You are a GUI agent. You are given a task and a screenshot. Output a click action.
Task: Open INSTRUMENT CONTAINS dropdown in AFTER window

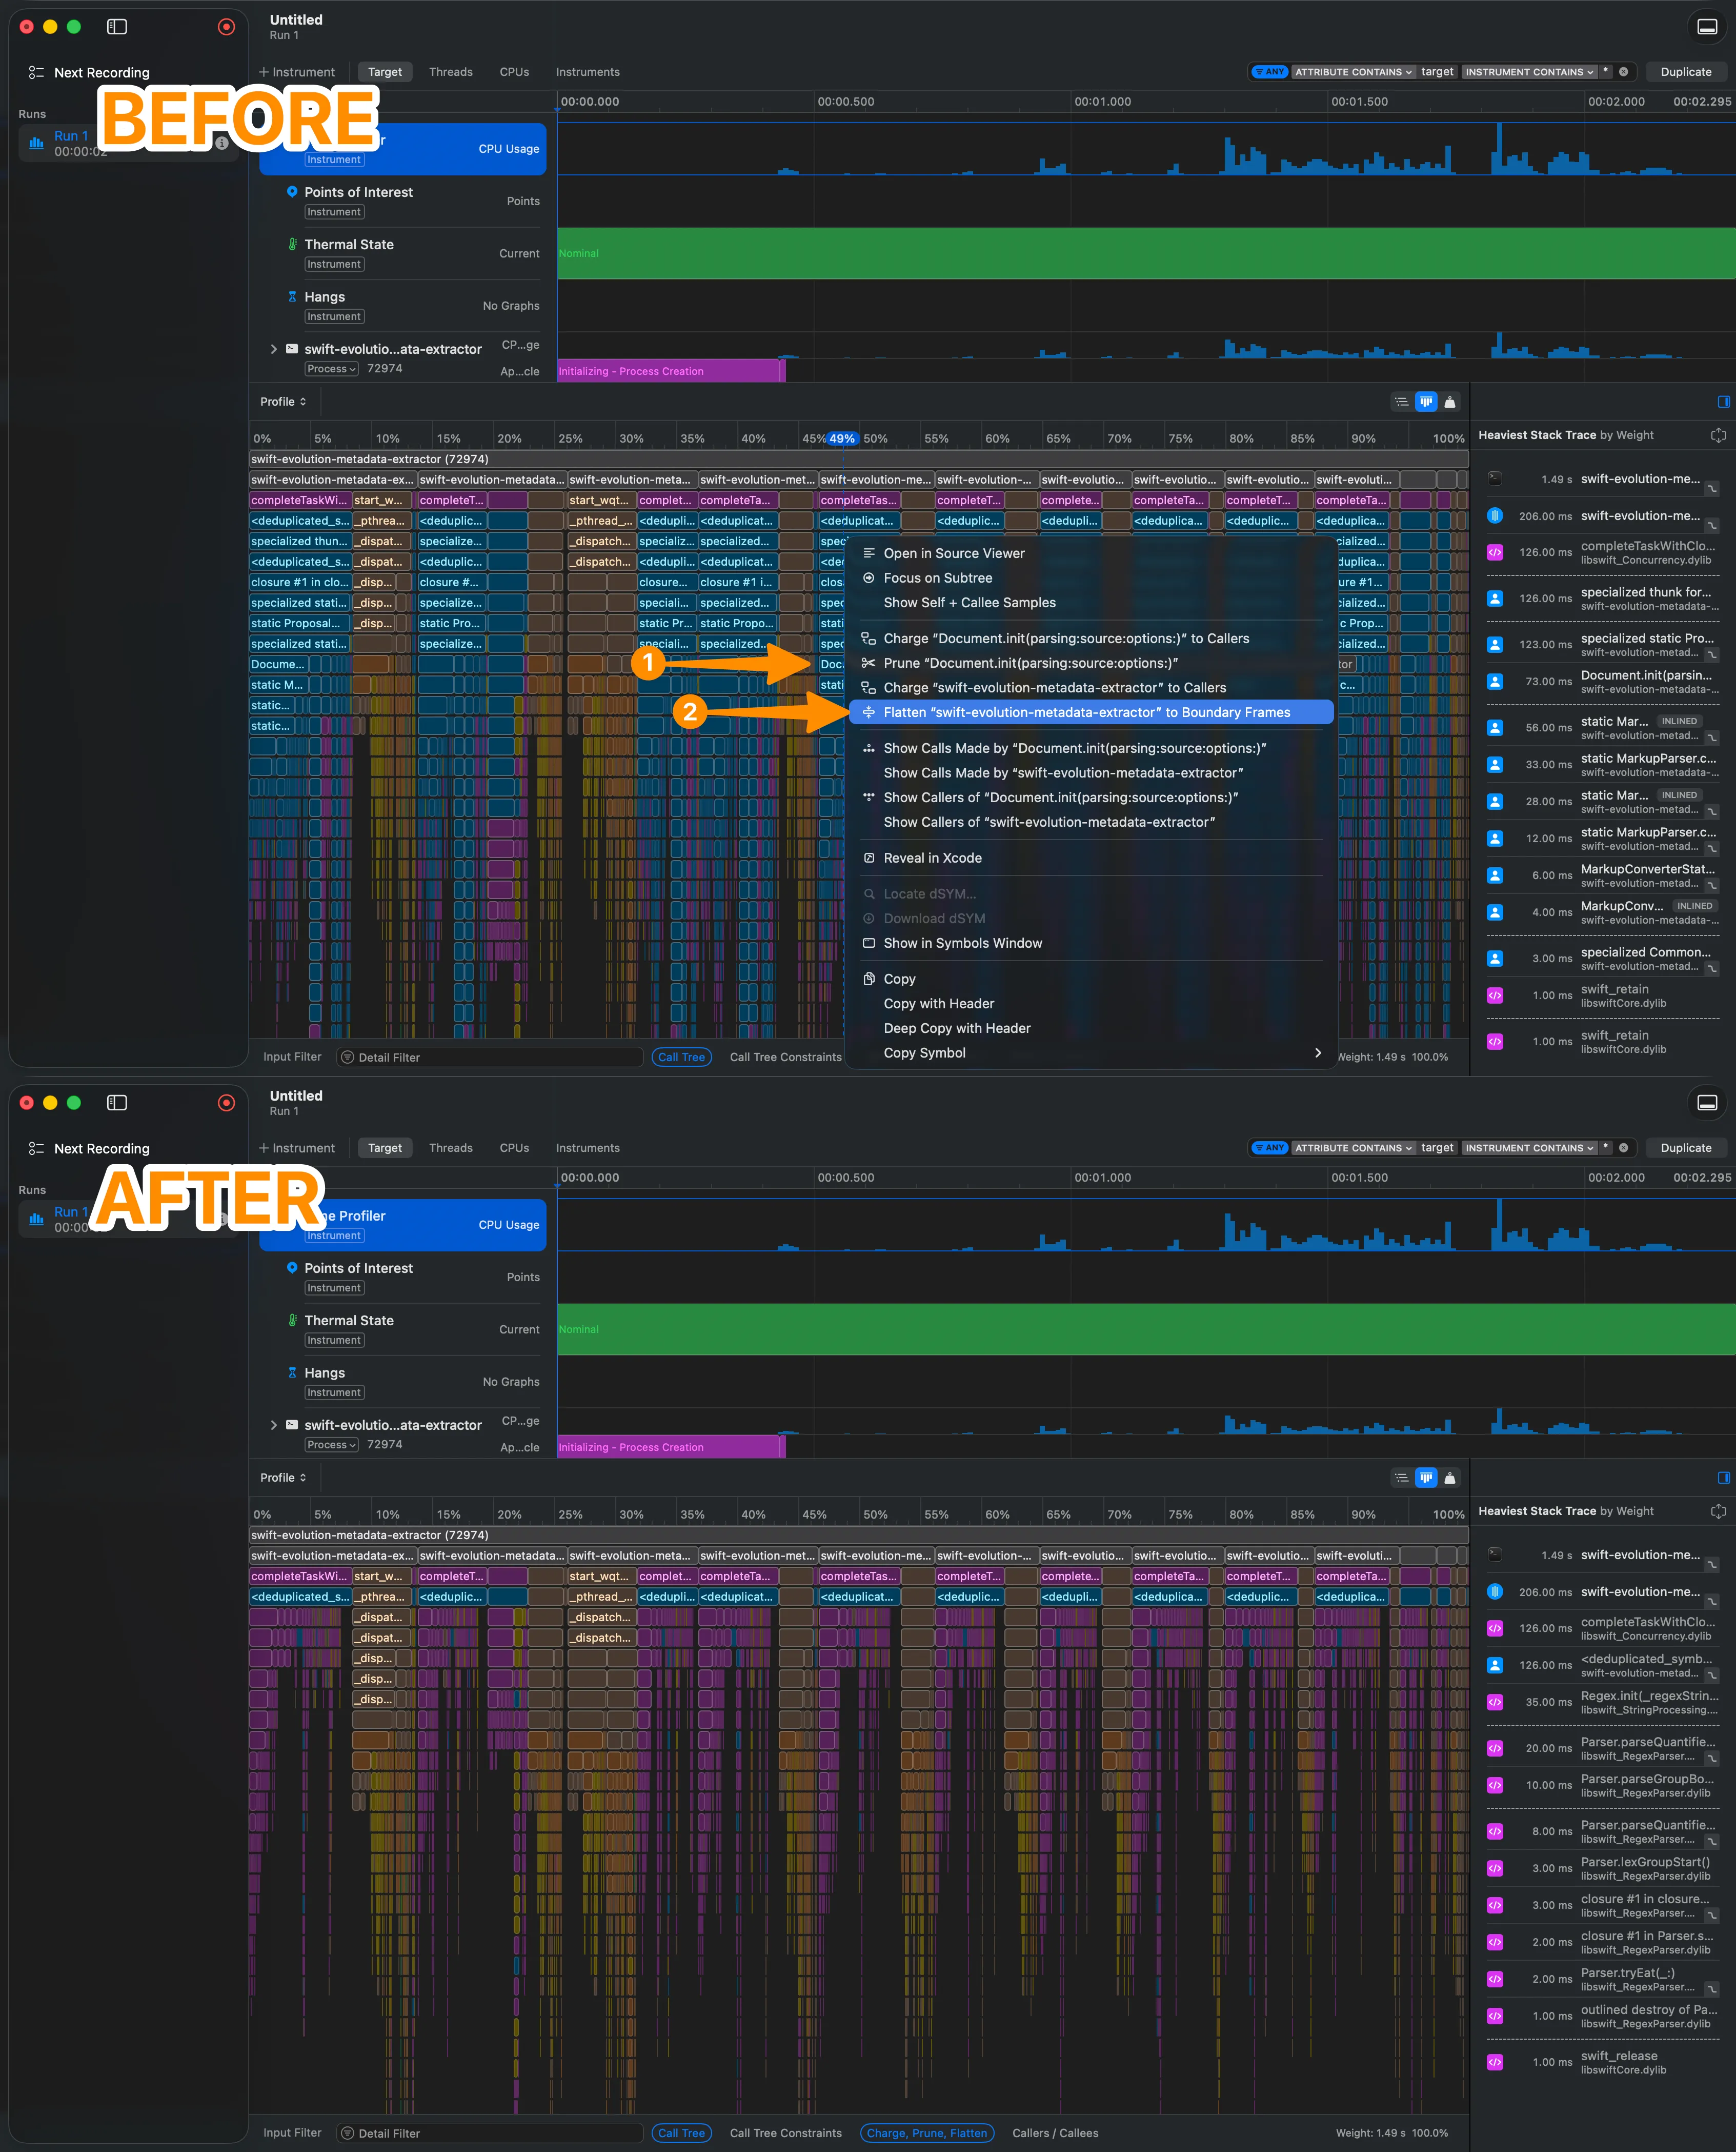1529,1147
